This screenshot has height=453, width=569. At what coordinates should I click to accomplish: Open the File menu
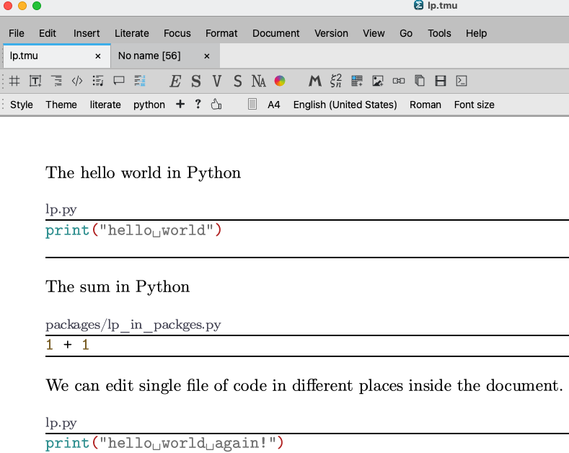pos(17,33)
